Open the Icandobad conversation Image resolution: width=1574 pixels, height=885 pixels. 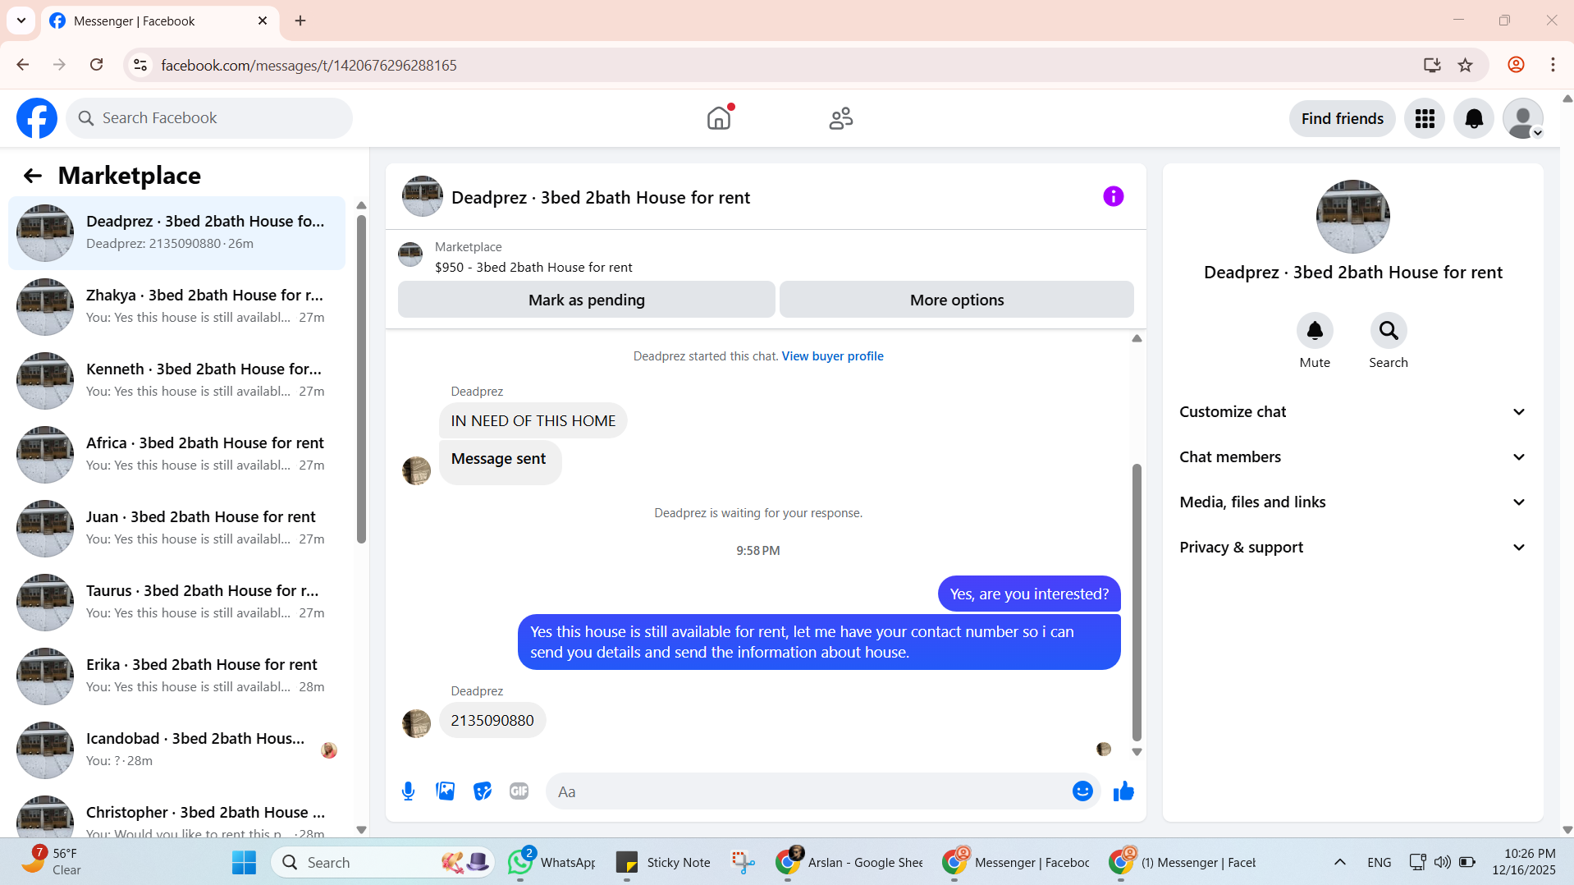(x=176, y=750)
